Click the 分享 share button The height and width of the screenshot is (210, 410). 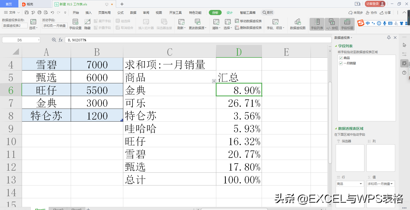click(385, 13)
